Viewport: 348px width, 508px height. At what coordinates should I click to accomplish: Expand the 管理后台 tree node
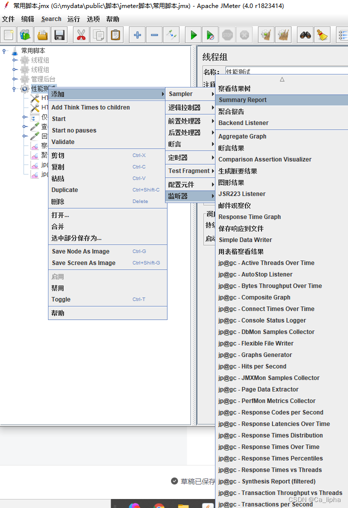(14, 78)
